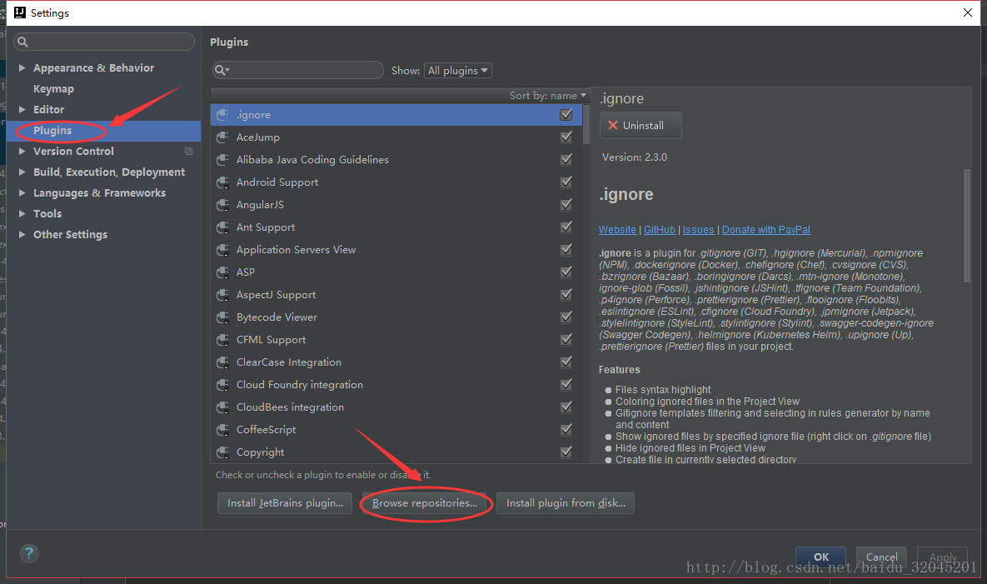Expand the Editor settings arrow
This screenshot has width=987, height=584.
(x=22, y=109)
